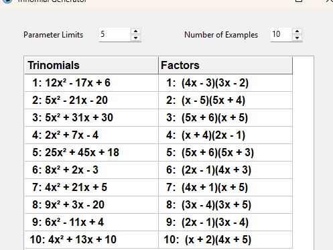Select factors (2x - 1)(3x - 4)

click(x=225, y=223)
